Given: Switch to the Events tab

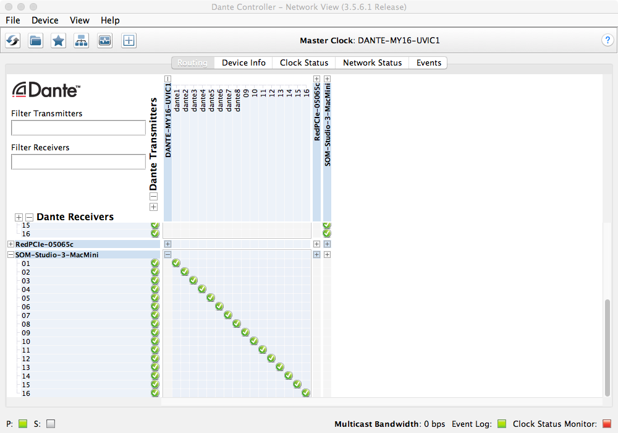Looking at the screenshot, I should [428, 62].
